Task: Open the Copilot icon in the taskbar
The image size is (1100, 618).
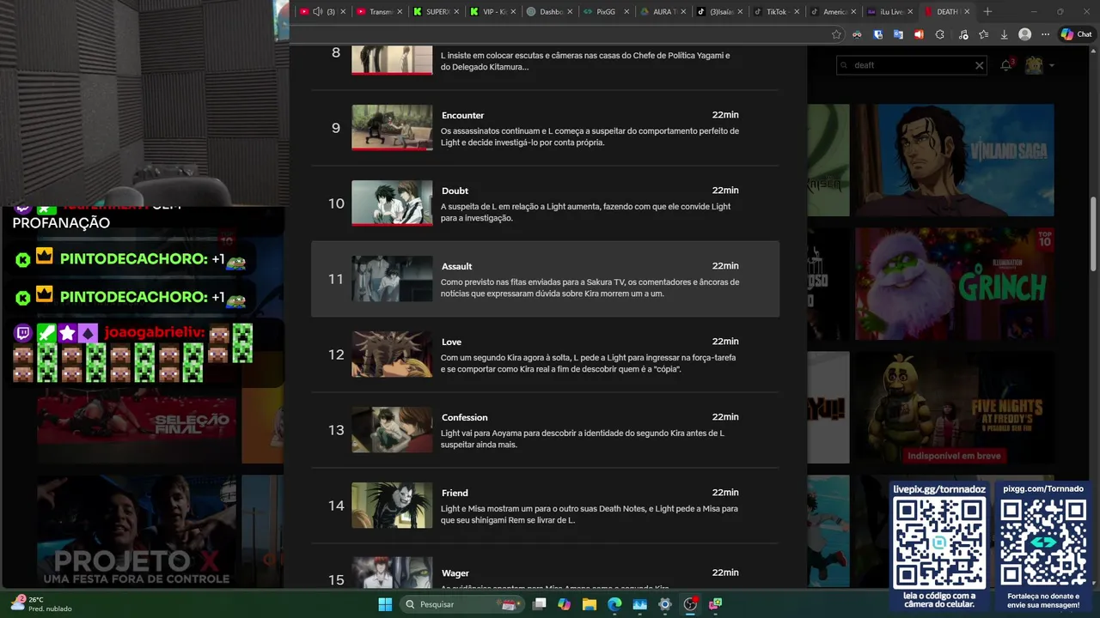Action: [564, 604]
